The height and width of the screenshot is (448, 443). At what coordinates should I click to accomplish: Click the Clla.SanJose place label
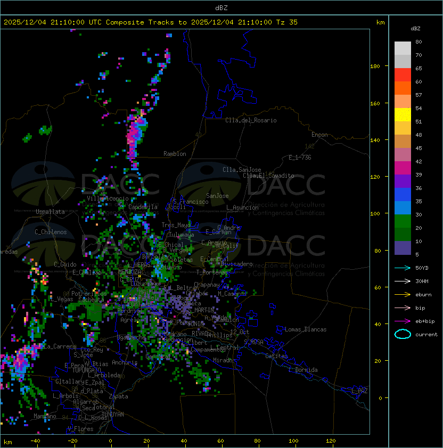tap(242, 170)
